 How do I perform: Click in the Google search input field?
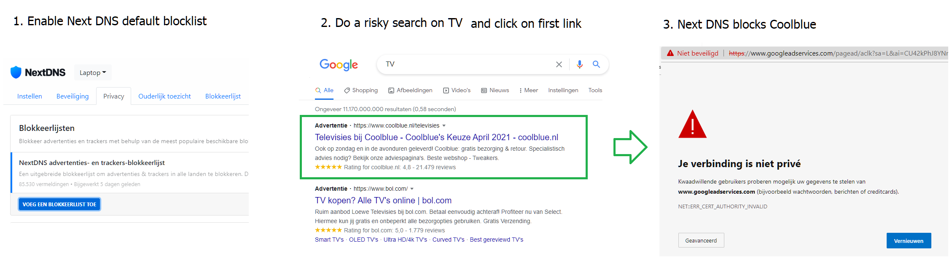[x=464, y=64]
